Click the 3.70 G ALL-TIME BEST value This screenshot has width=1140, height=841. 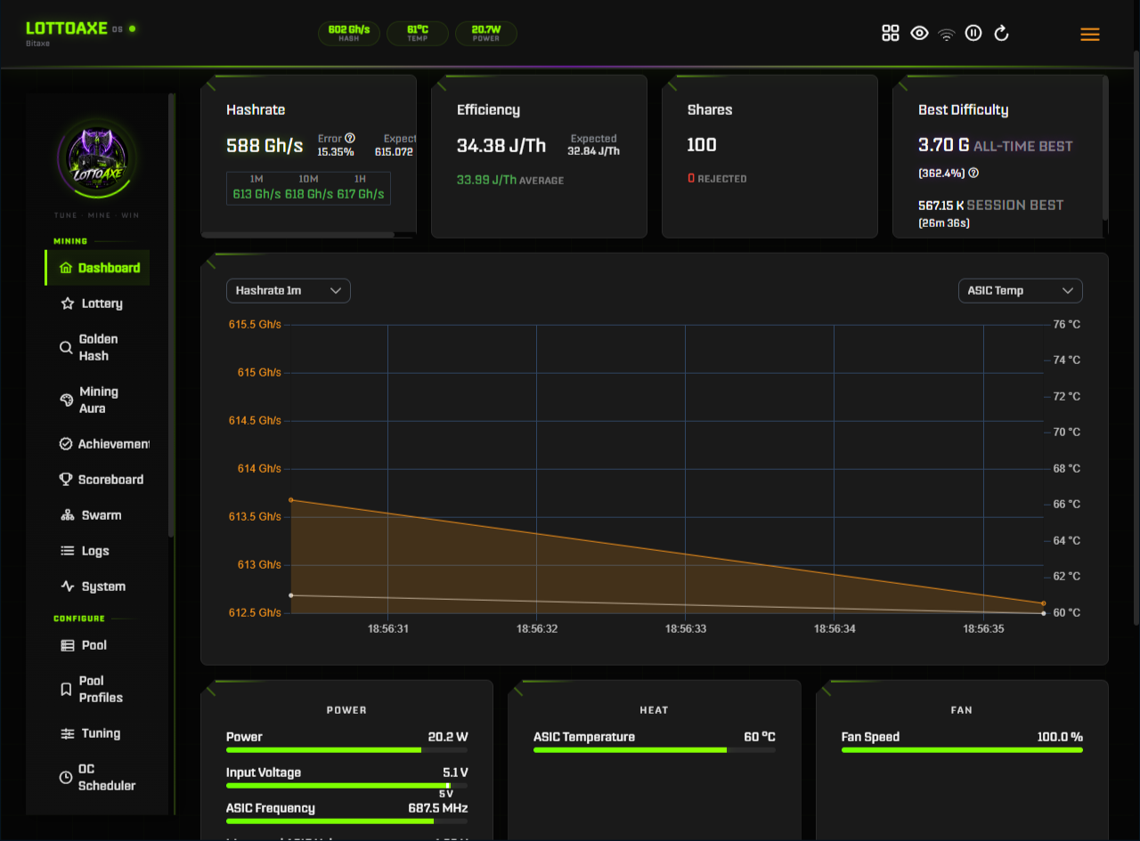996,145
